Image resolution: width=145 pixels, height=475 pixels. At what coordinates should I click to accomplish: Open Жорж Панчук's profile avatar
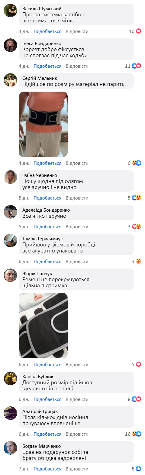coord(10,275)
